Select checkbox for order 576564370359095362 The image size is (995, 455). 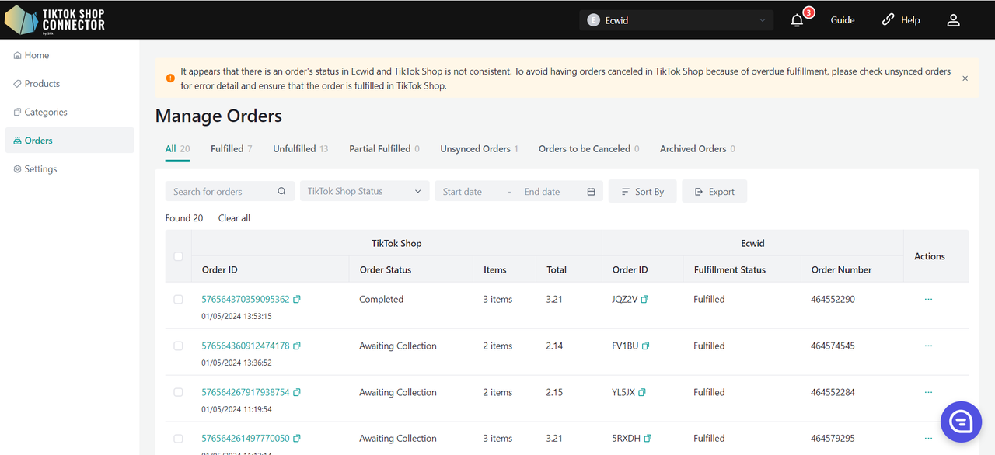click(178, 299)
